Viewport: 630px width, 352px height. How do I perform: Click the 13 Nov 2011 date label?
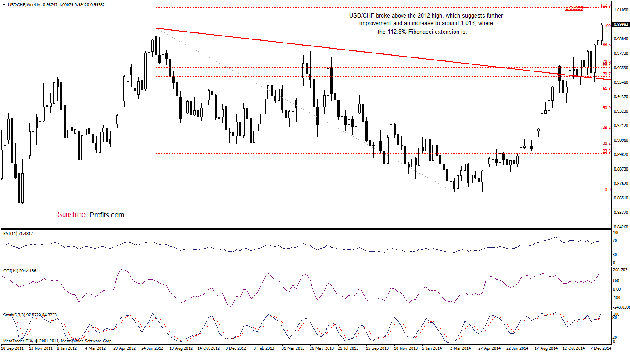tap(40, 348)
